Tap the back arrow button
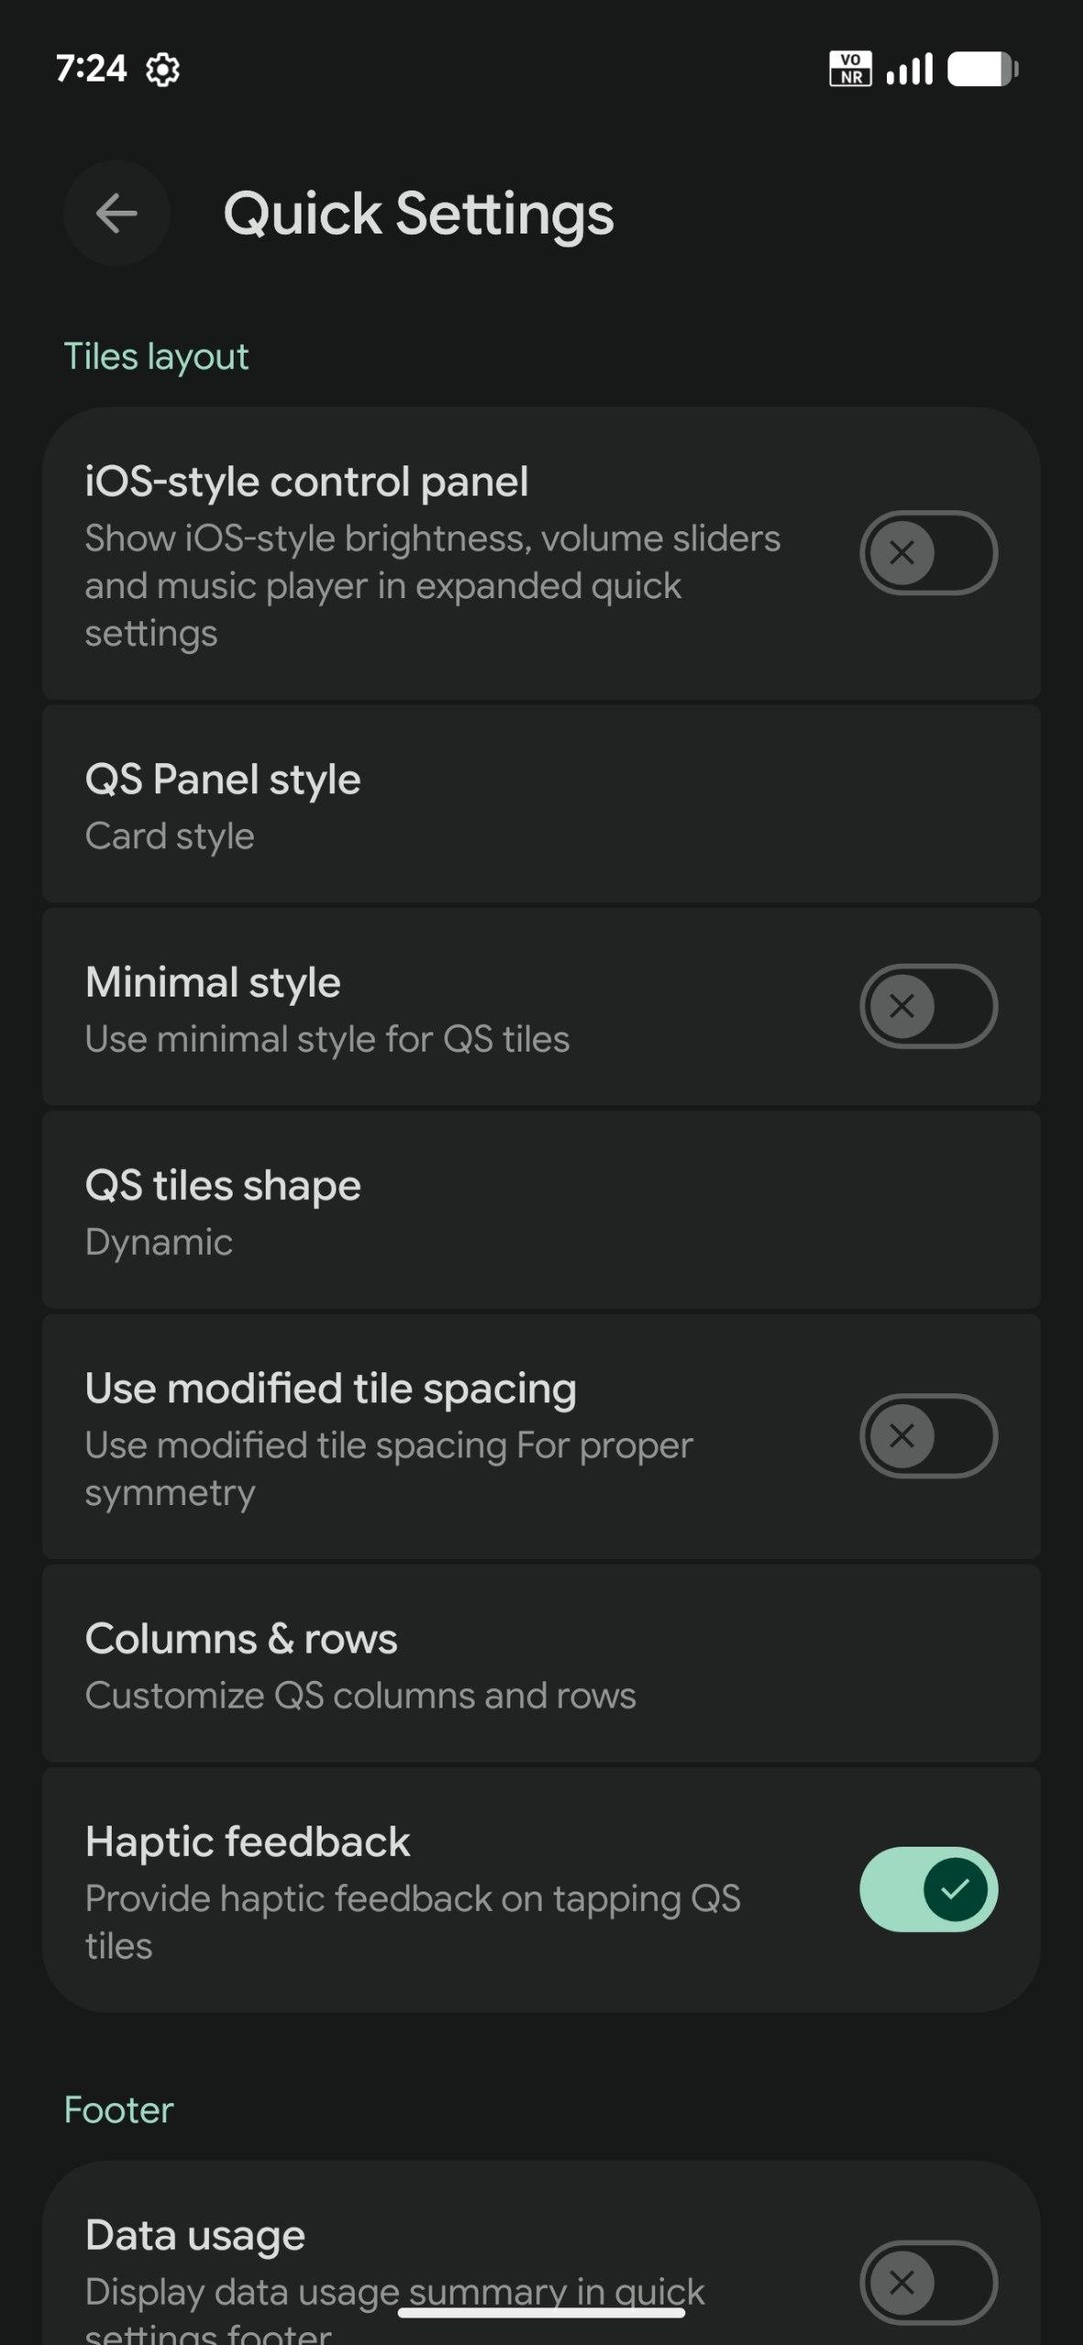Screen dimensions: 1083x2345 click(x=116, y=213)
